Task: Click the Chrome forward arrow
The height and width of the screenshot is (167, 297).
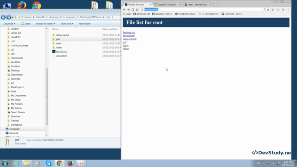Action: 129,9
